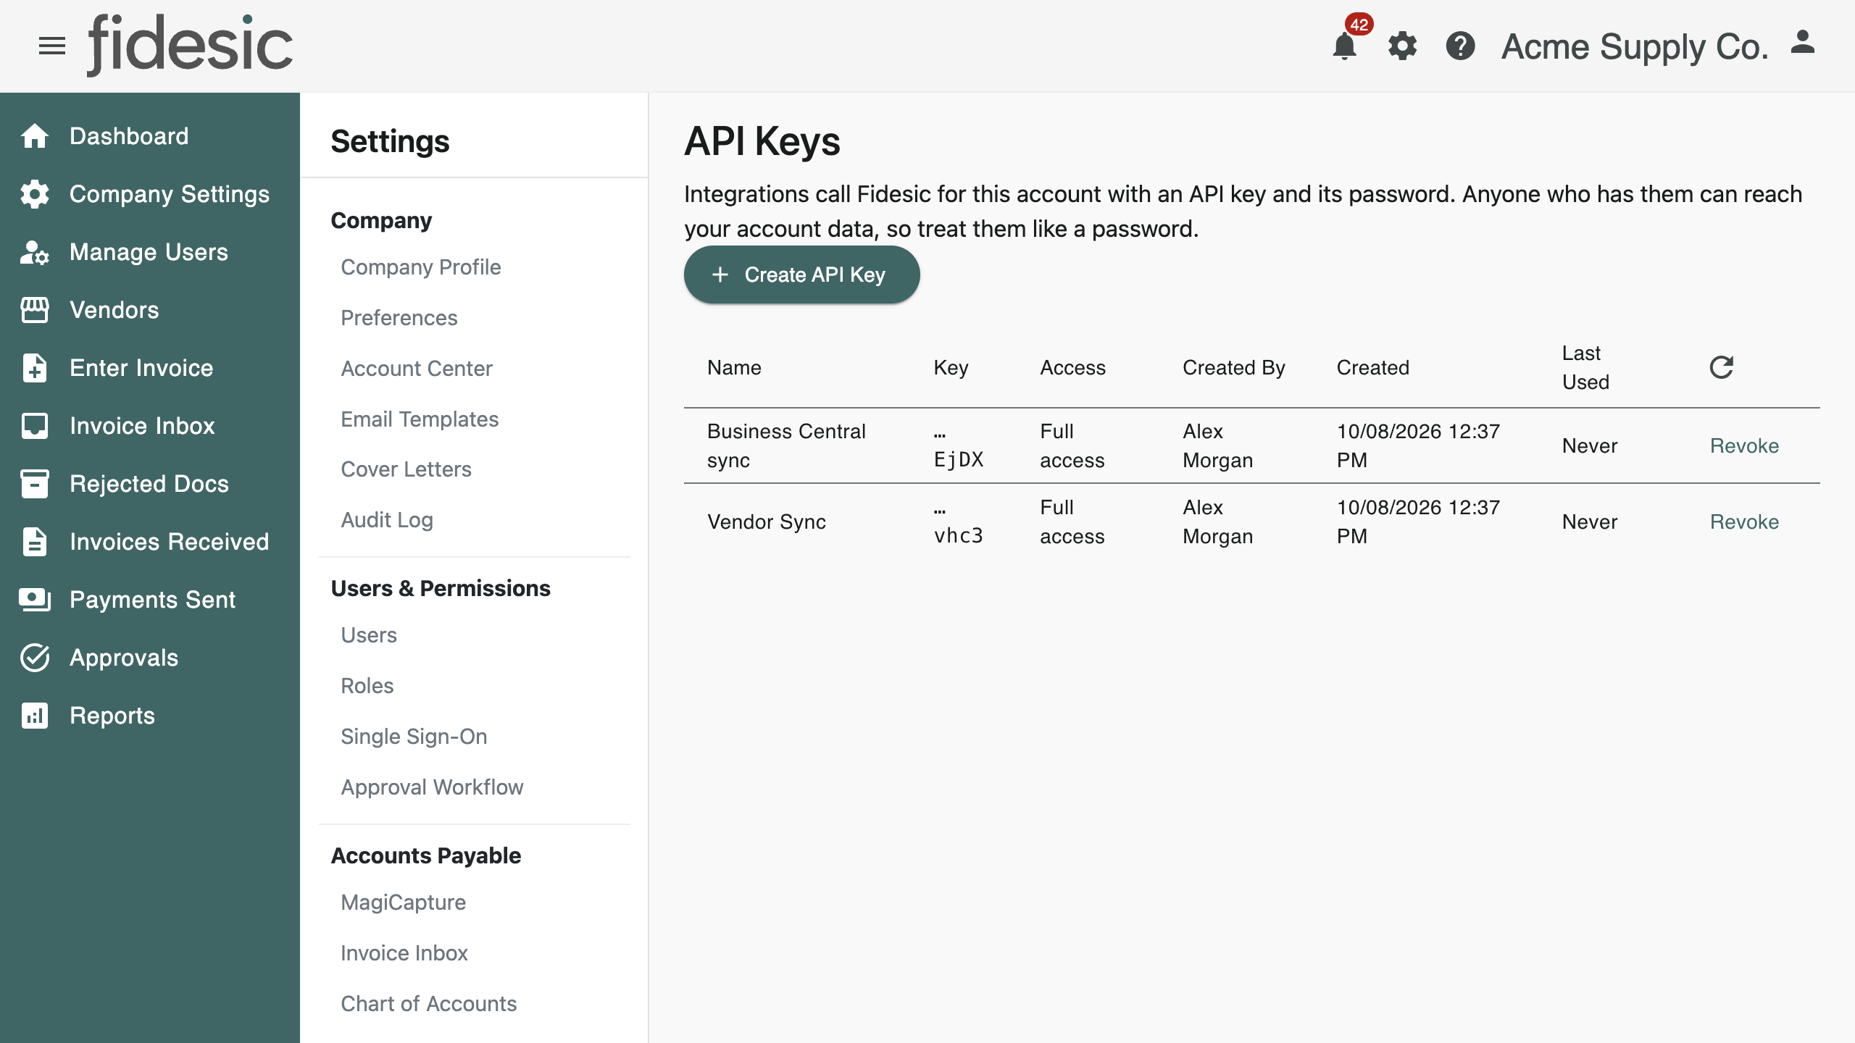This screenshot has width=1855, height=1043.
Task: Click the Payments Sent money icon
Action: point(35,600)
